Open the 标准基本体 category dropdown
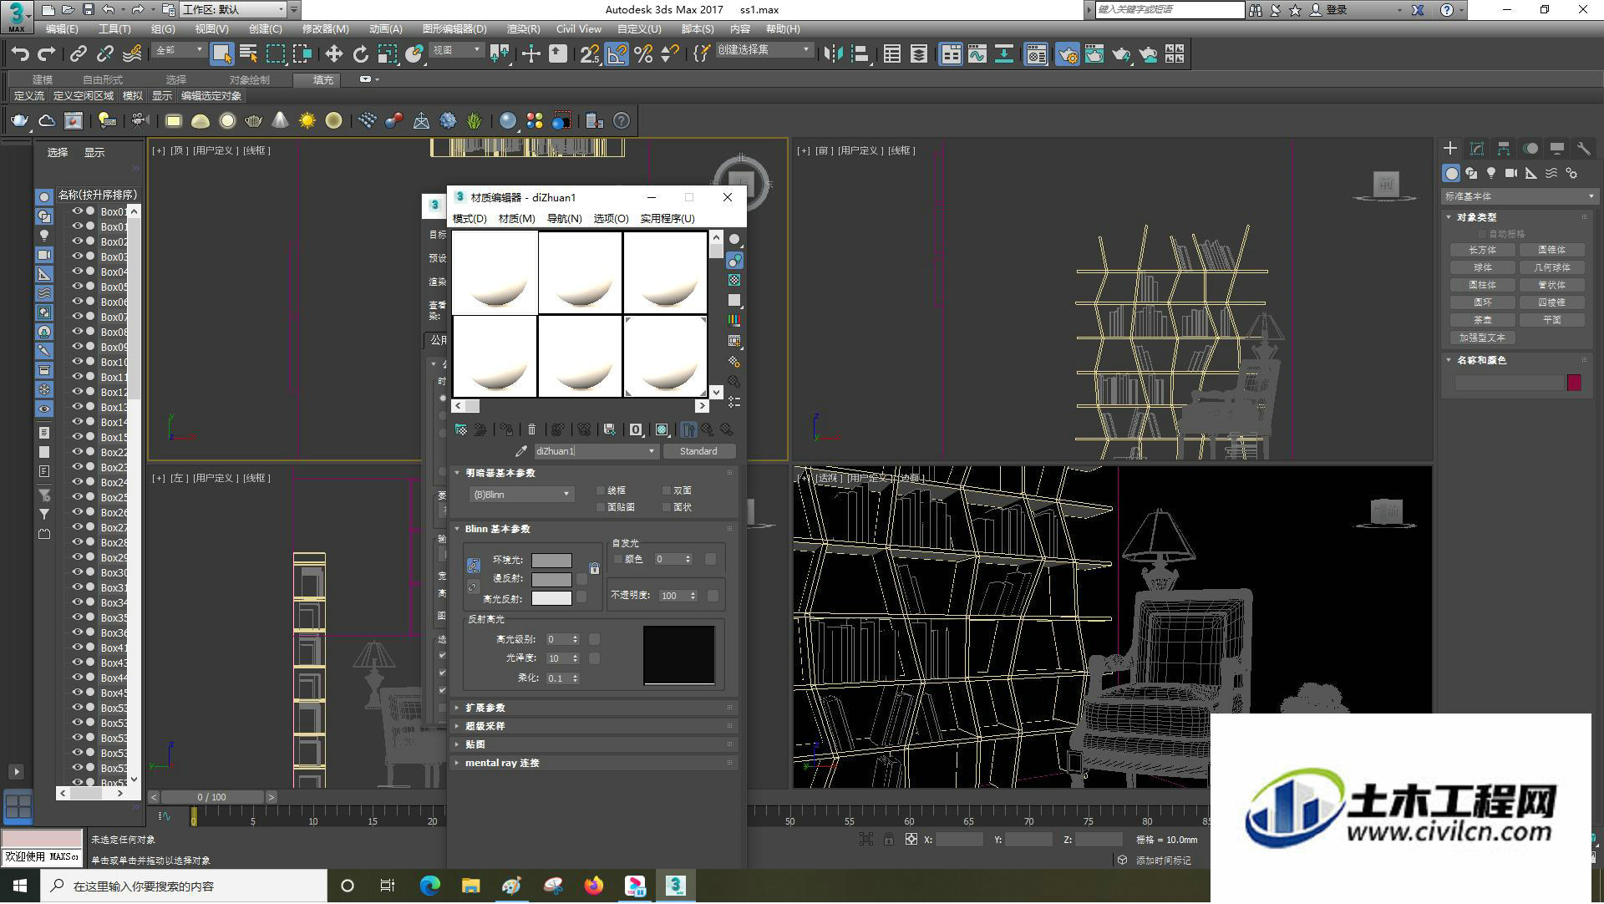 [1519, 196]
